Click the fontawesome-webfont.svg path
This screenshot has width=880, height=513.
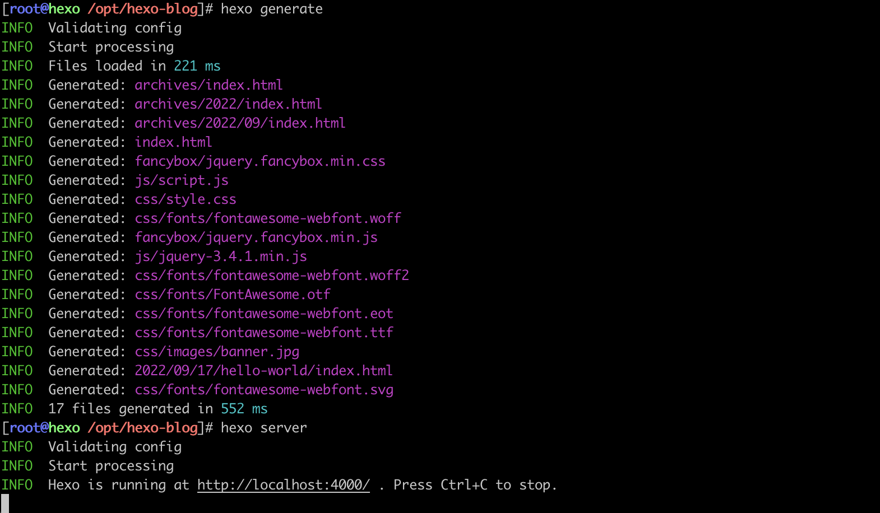tap(263, 390)
